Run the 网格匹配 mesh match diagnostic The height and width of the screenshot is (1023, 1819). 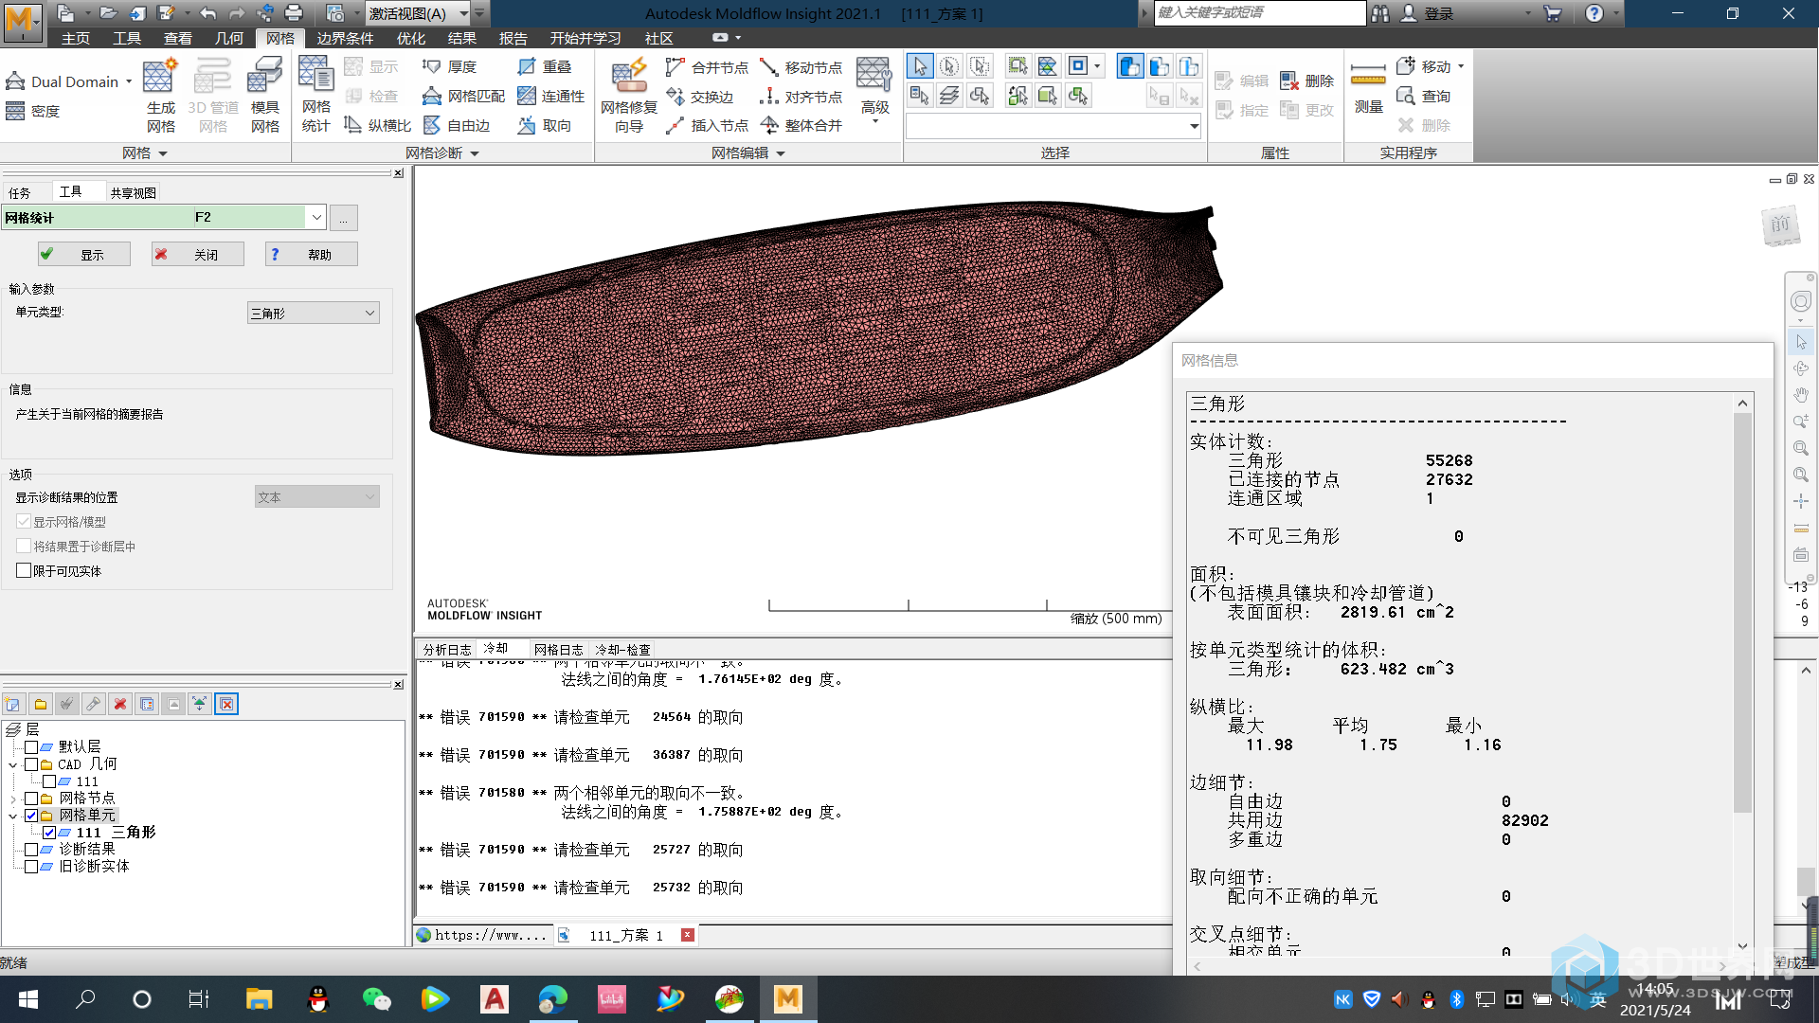coord(463,96)
